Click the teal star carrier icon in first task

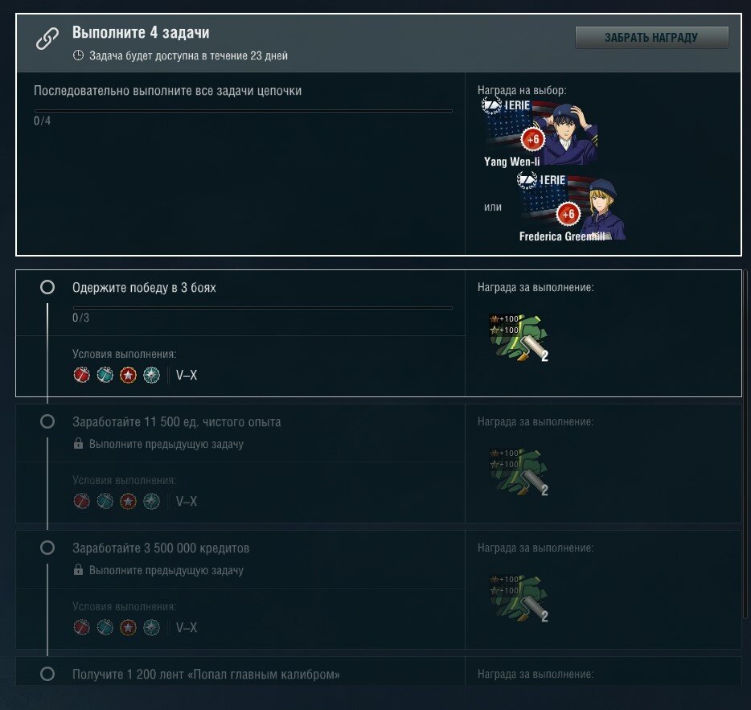(x=151, y=375)
